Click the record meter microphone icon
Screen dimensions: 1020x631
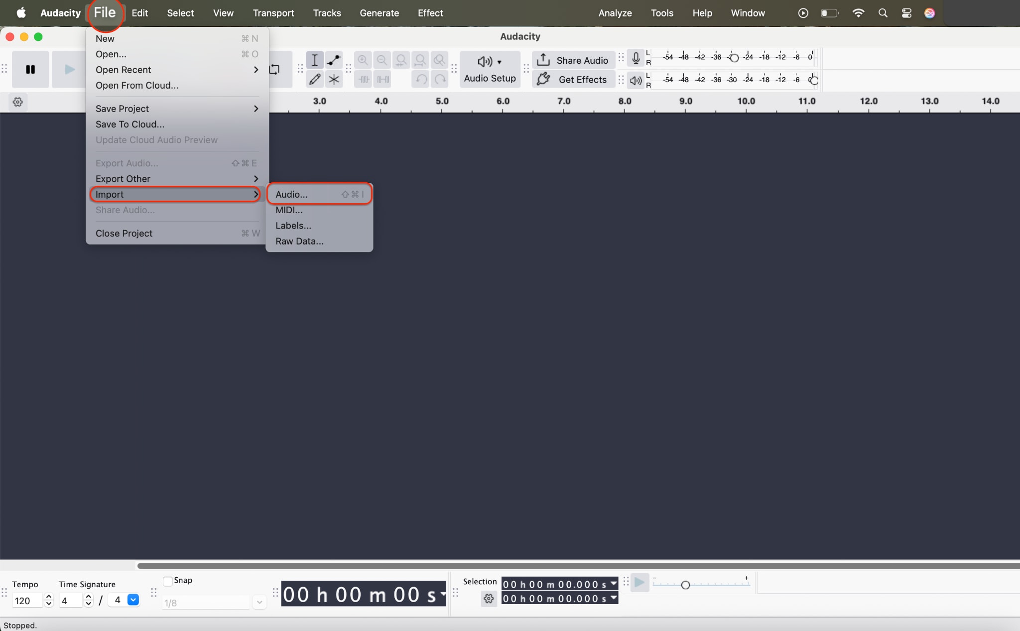(x=636, y=58)
